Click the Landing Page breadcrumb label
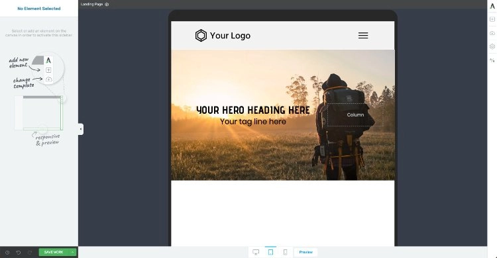The height and width of the screenshot is (258, 497). point(91,5)
